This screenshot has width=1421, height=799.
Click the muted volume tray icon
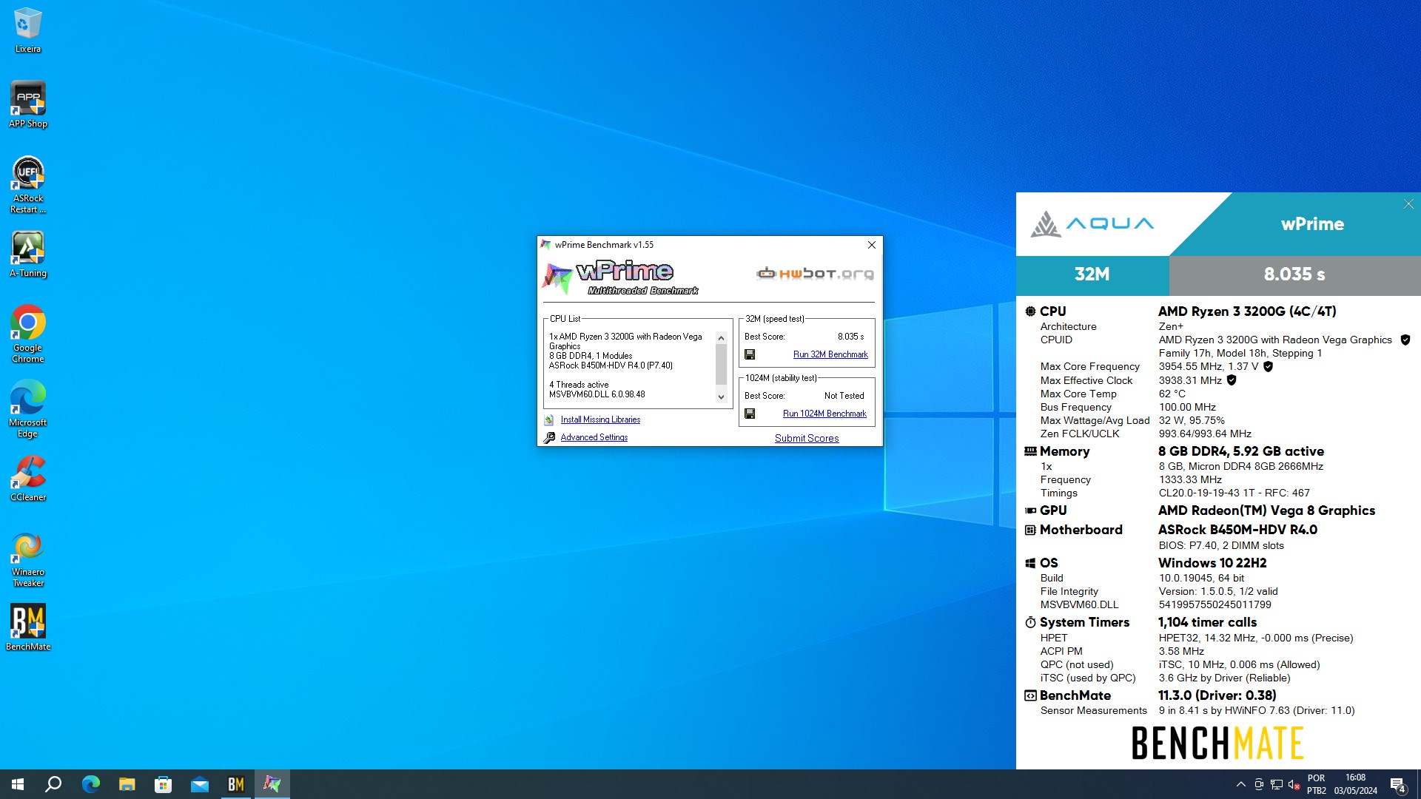[1294, 784]
